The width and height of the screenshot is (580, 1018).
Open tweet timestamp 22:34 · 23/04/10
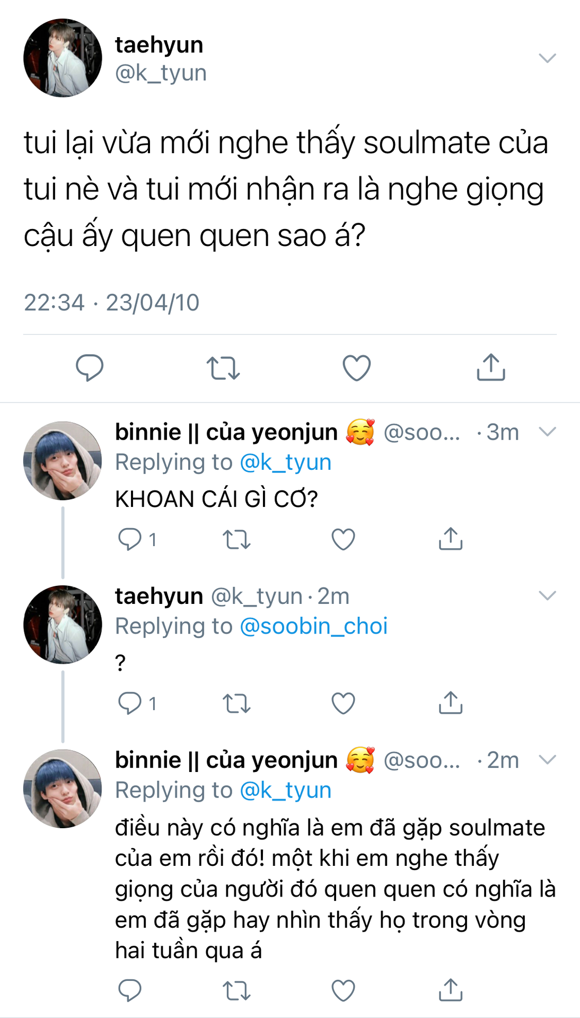pyautogui.click(x=112, y=303)
